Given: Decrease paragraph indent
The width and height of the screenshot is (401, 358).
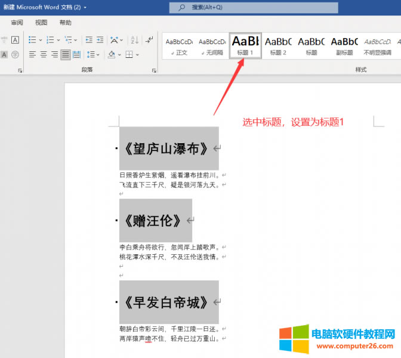Looking at the screenshot, I should 89,40.
